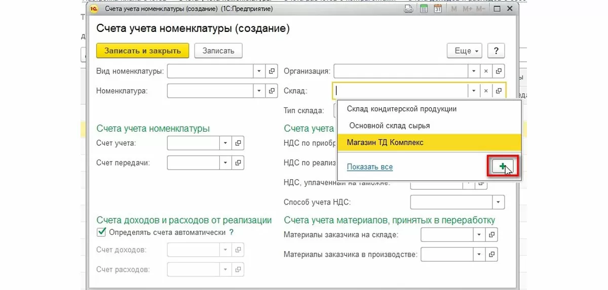Click the question mark help button

coord(496,51)
